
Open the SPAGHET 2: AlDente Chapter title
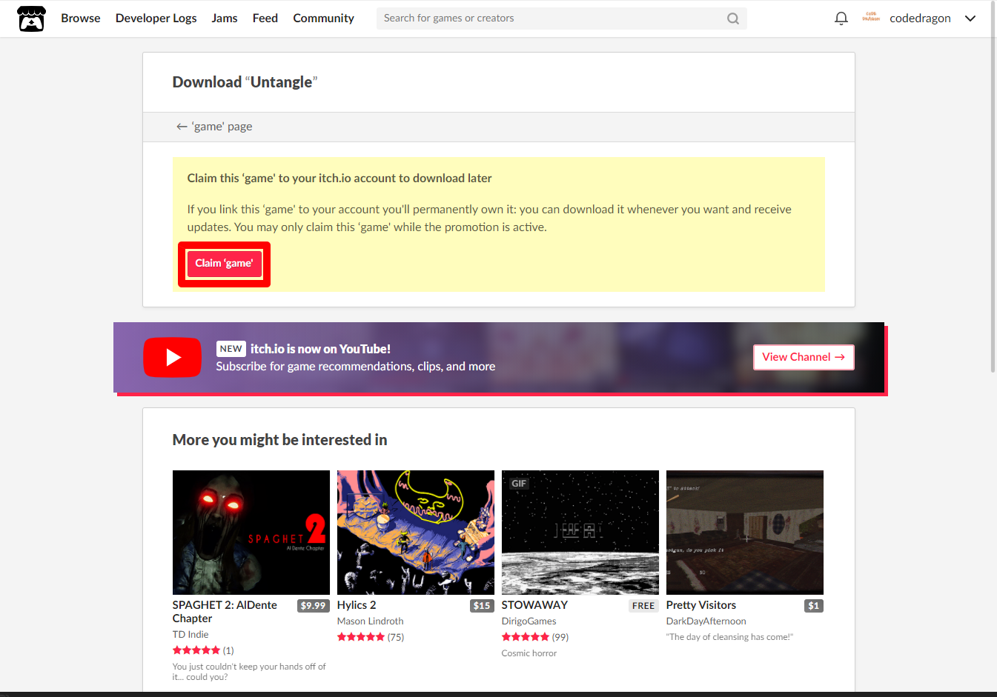225,612
